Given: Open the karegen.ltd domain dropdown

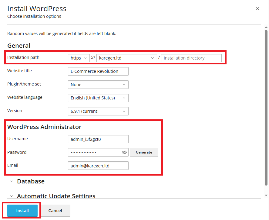Looking at the screenshot, I should (x=126, y=58).
